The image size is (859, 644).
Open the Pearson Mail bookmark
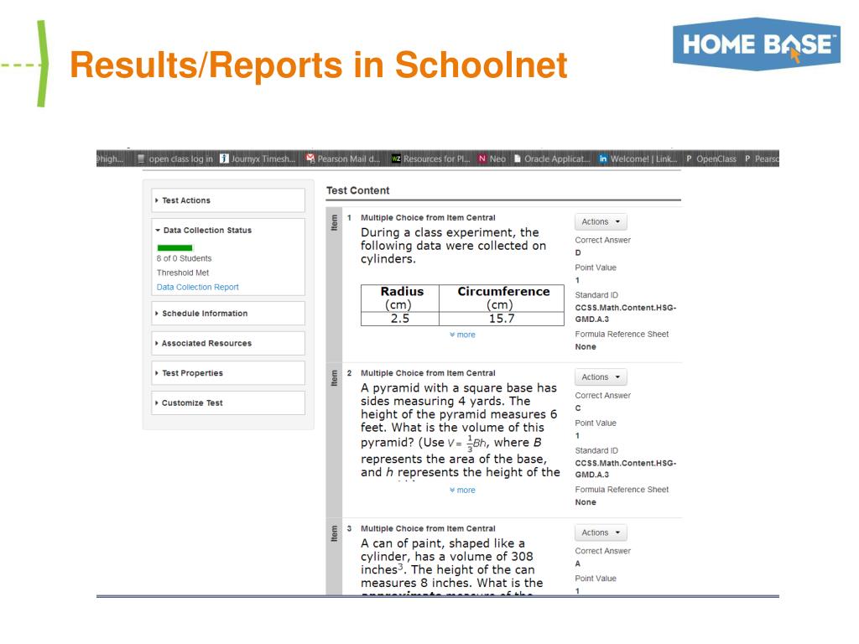pyautogui.click(x=343, y=158)
